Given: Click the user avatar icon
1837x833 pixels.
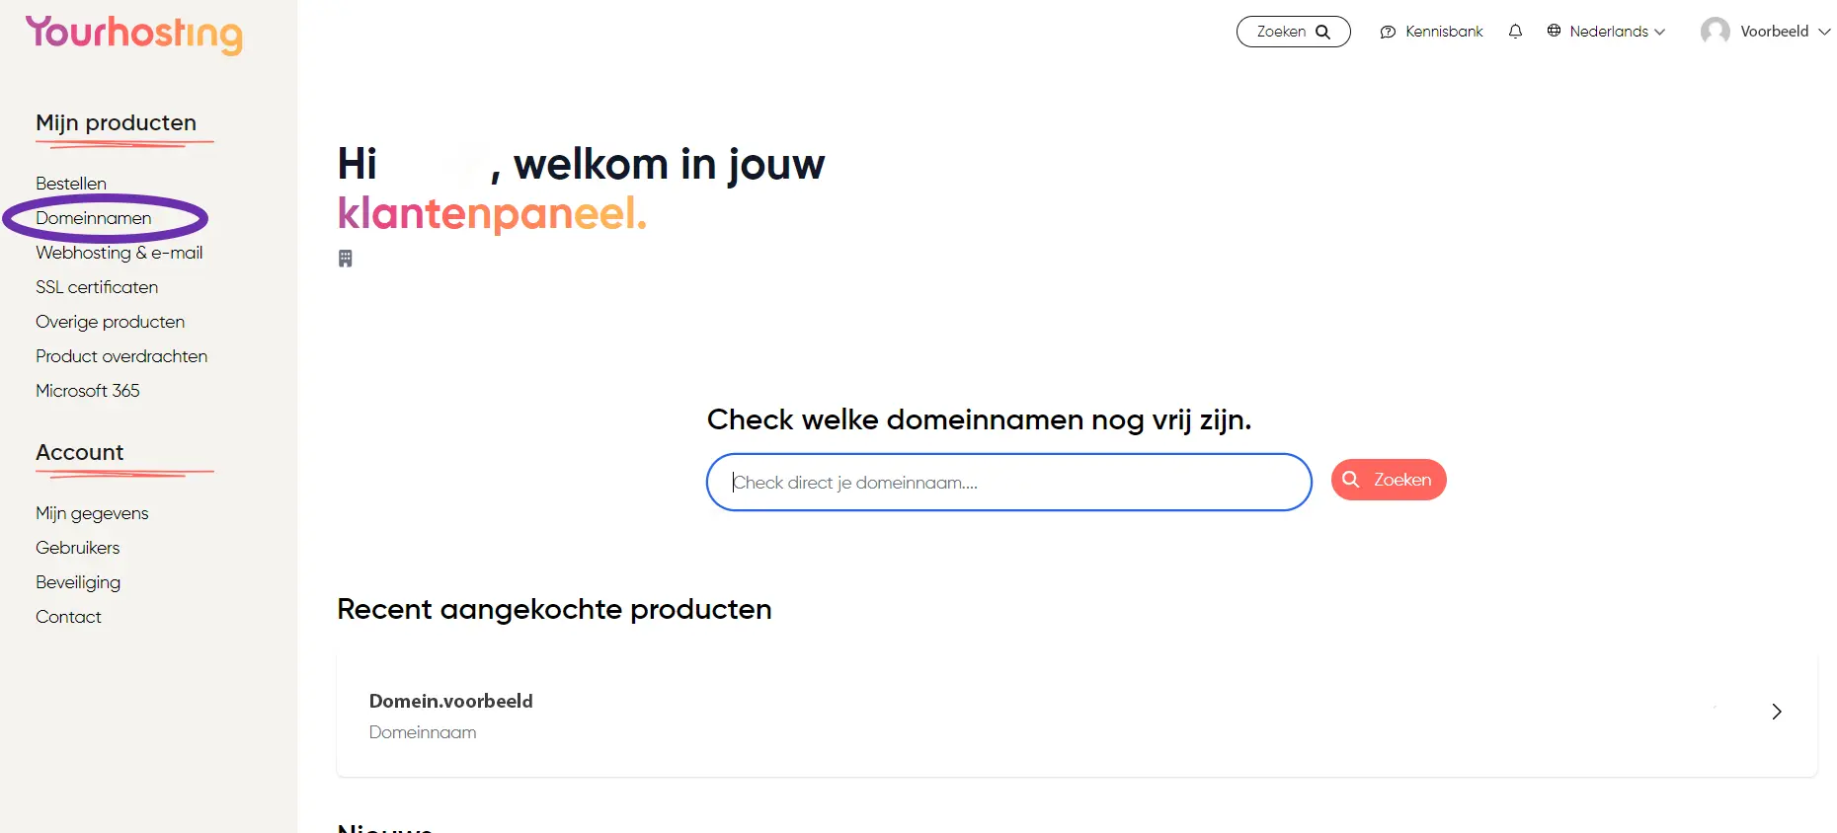Looking at the screenshot, I should click(x=1716, y=31).
